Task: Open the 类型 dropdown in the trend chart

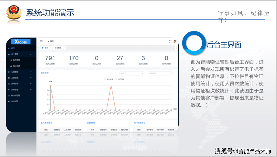Action: coord(132,73)
